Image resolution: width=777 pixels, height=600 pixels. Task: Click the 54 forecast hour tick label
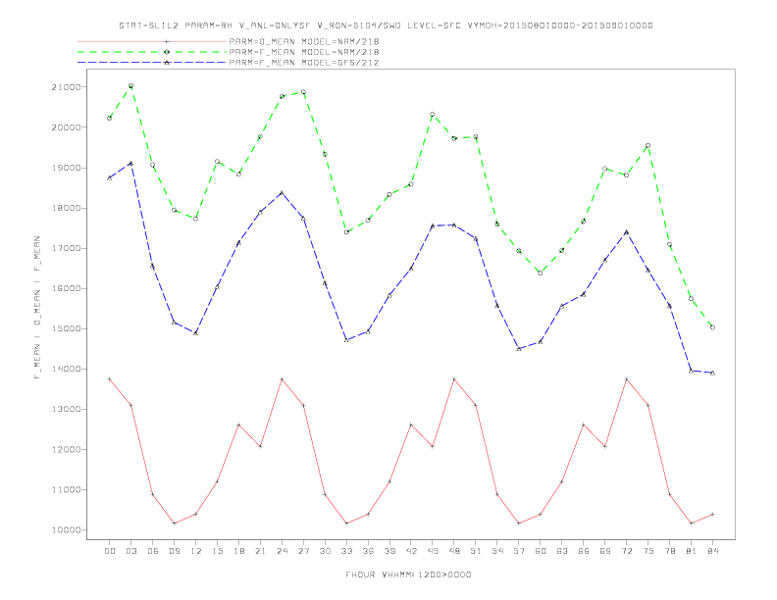(497, 551)
